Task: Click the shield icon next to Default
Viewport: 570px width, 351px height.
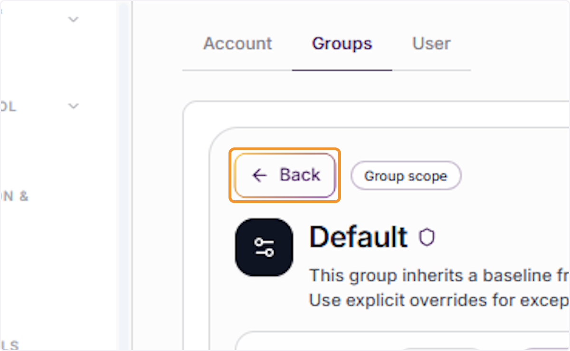Action: [x=427, y=237]
